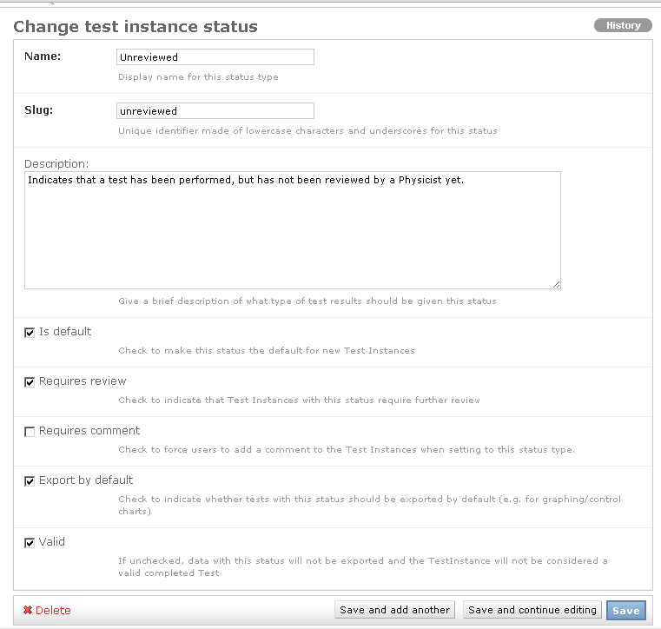Screen dimensions: 661x629
Task: Enable the Requires comment checkbox
Action: pos(30,432)
